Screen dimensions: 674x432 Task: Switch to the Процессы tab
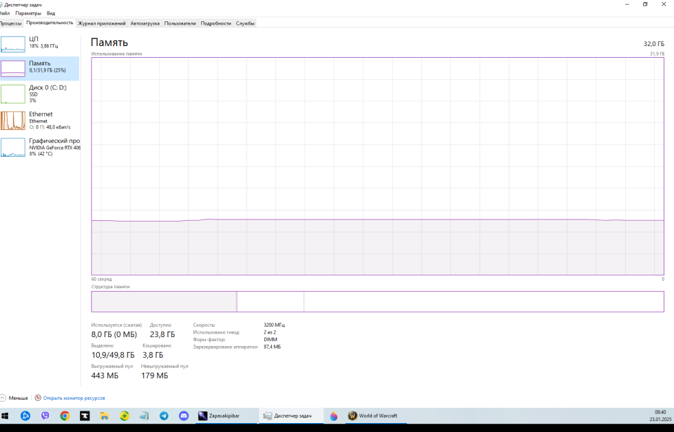pos(10,23)
